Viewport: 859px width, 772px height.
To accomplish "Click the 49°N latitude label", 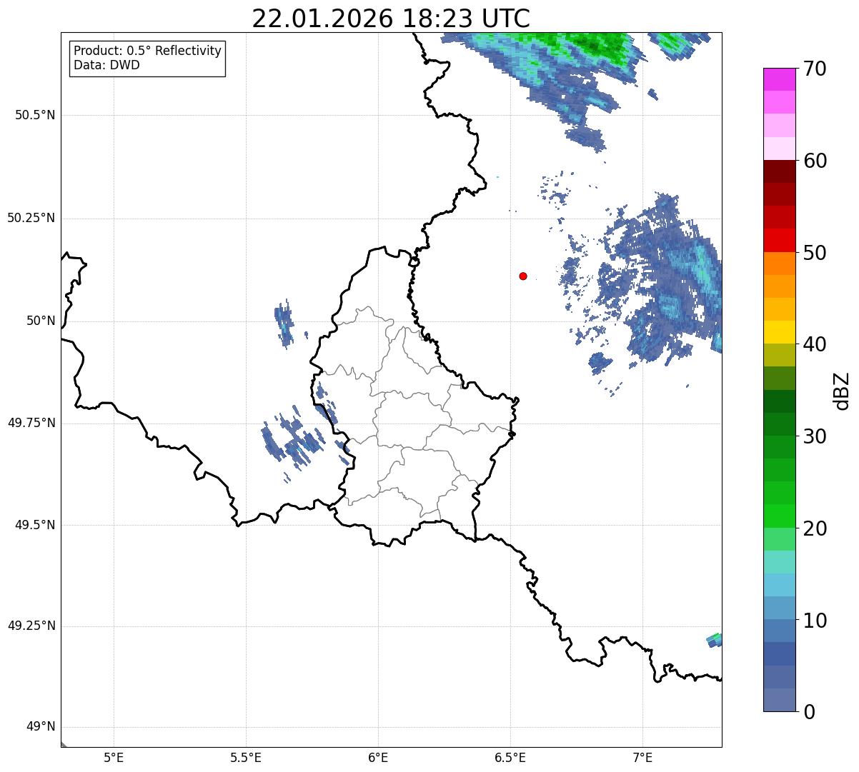I will [41, 726].
